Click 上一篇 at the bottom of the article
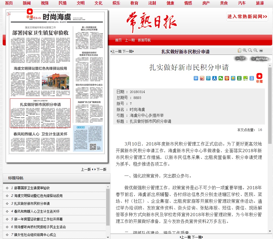Viewport: 273px width, 239px height. click(186, 237)
